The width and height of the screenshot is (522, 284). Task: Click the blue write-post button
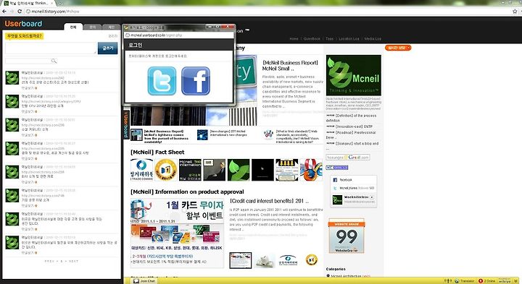pos(107,48)
